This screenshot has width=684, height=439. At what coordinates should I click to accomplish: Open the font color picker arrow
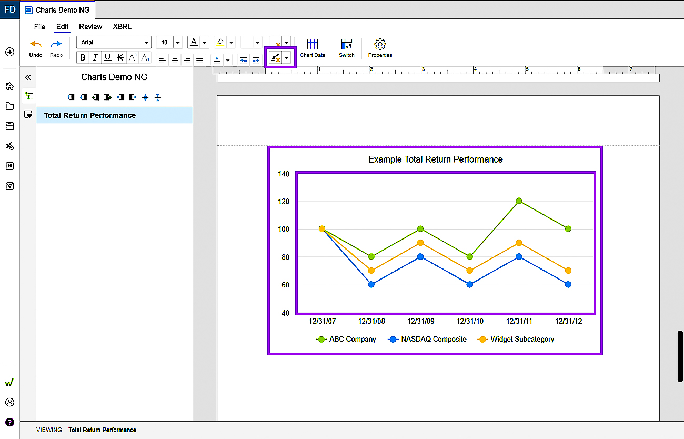coord(204,43)
